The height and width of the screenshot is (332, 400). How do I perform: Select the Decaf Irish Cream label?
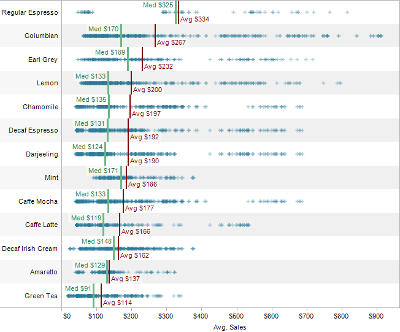tap(29, 249)
